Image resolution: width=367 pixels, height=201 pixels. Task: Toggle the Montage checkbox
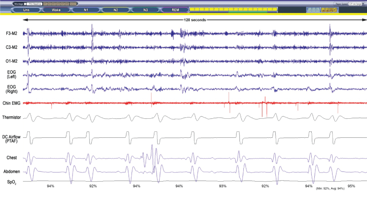tap(25, 3)
